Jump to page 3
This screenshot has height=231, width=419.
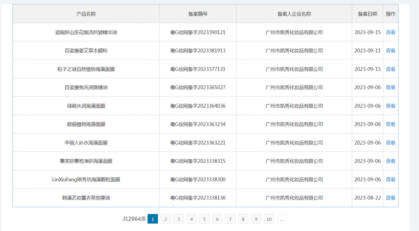(178, 219)
